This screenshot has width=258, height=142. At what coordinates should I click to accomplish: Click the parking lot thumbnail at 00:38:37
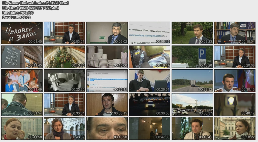point(192,105)
